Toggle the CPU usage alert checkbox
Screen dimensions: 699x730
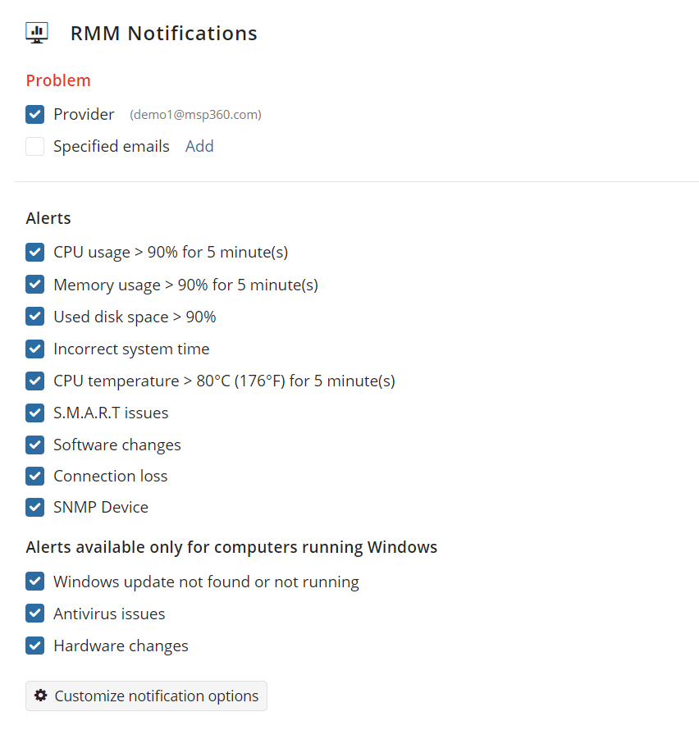click(35, 253)
